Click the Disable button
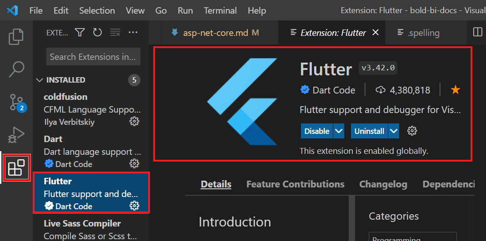 [317, 131]
